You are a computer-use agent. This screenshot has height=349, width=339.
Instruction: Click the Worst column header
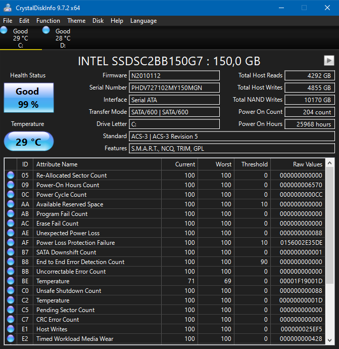[x=216, y=164]
